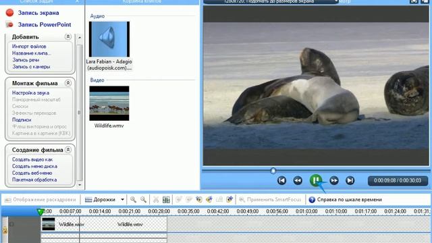
Task: Click Пакетная обработка
Action: point(34,180)
